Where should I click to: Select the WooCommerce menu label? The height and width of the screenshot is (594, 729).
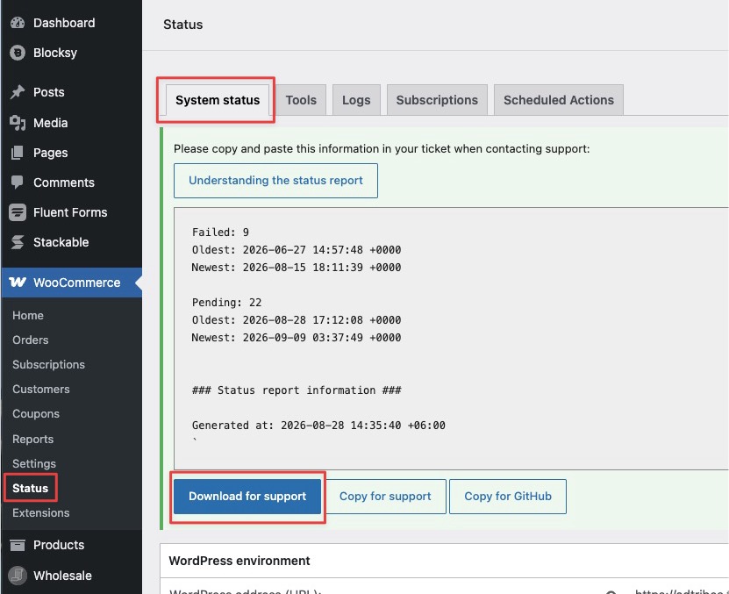76,283
